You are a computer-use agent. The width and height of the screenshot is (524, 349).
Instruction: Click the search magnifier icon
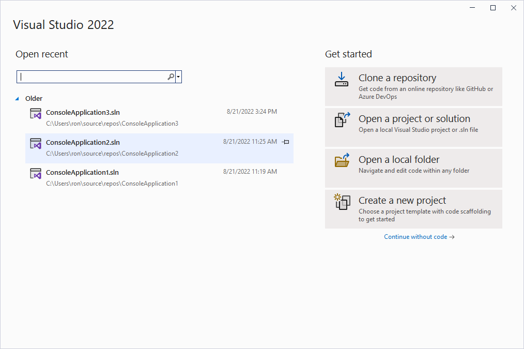pyautogui.click(x=170, y=77)
